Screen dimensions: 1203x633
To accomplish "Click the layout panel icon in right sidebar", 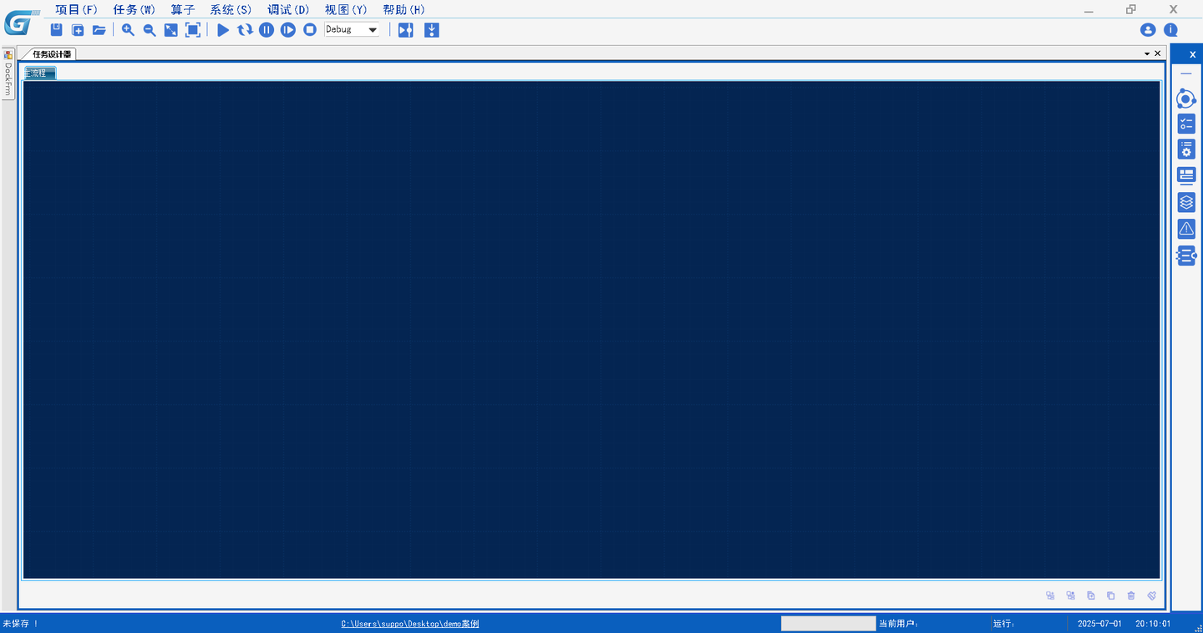I will [1186, 175].
